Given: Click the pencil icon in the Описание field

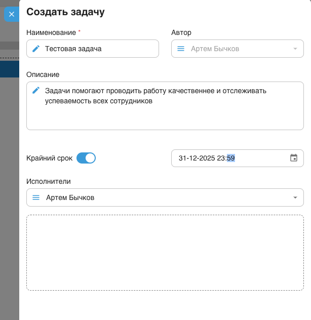Looking at the screenshot, I should (x=36, y=90).
